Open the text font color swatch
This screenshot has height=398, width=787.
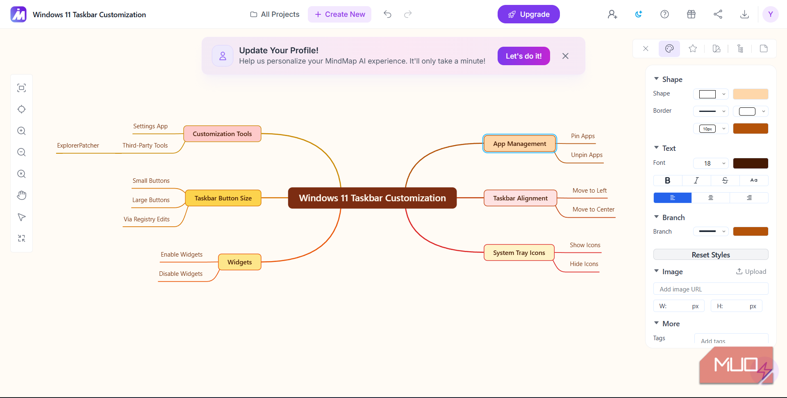tap(751, 164)
